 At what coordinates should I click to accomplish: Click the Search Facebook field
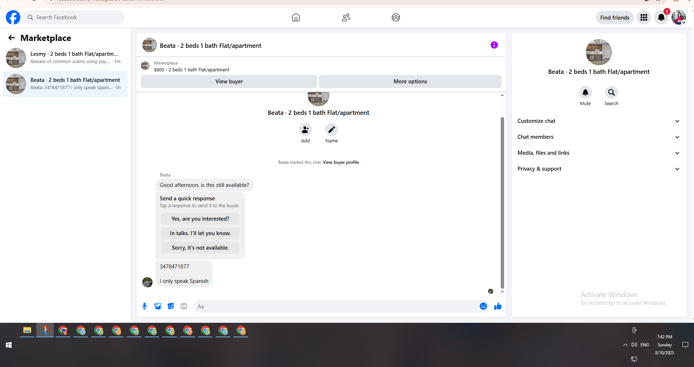[x=74, y=17]
